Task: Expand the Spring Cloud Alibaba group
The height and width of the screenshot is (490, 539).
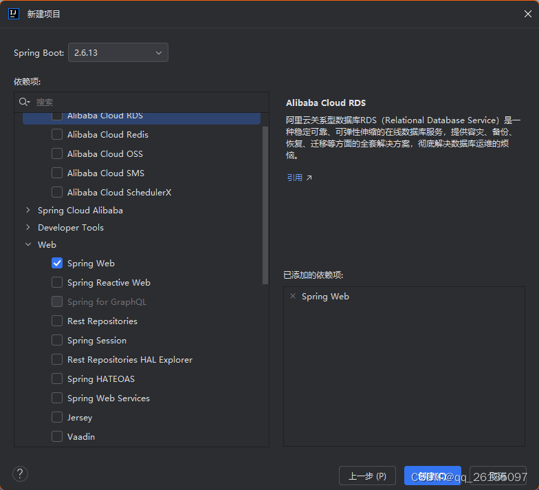Action: click(x=28, y=210)
